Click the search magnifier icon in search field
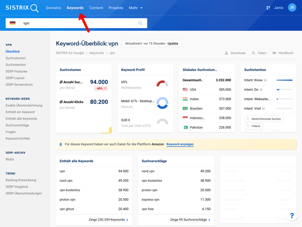The width and height of the screenshot is (302, 227). pyautogui.click(x=140, y=23)
